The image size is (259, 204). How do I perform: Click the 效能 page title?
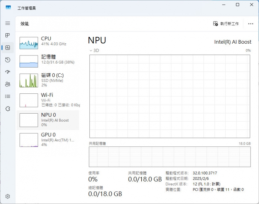(25, 24)
